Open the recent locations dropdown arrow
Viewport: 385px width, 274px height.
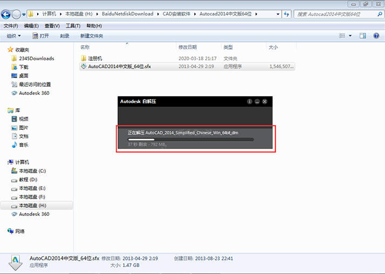pos(24,15)
